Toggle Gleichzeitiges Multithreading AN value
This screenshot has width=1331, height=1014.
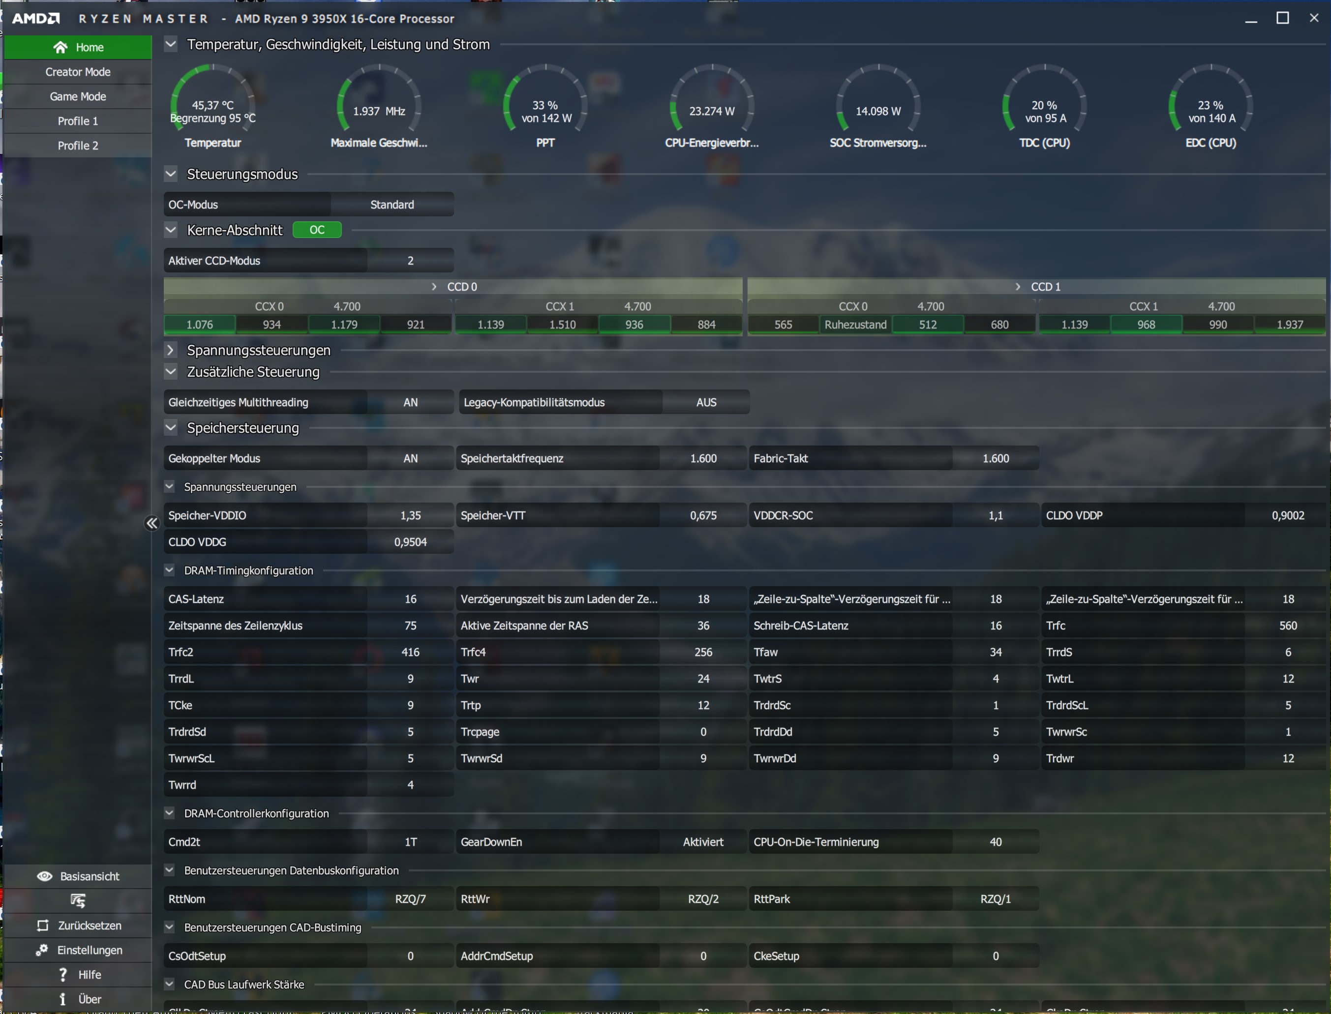tap(411, 403)
